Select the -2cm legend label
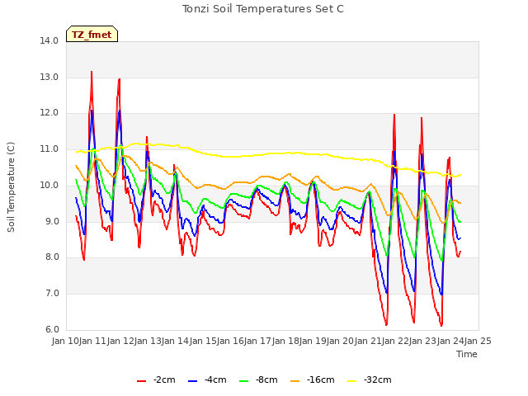This screenshot has height=396, width=528. tap(164, 380)
